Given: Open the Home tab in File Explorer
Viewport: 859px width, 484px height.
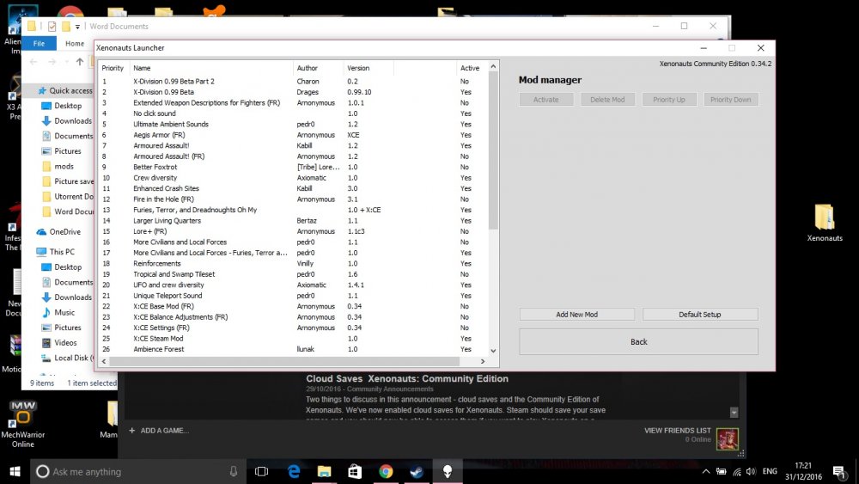Looking at the screenshot, I should point(75,43).
